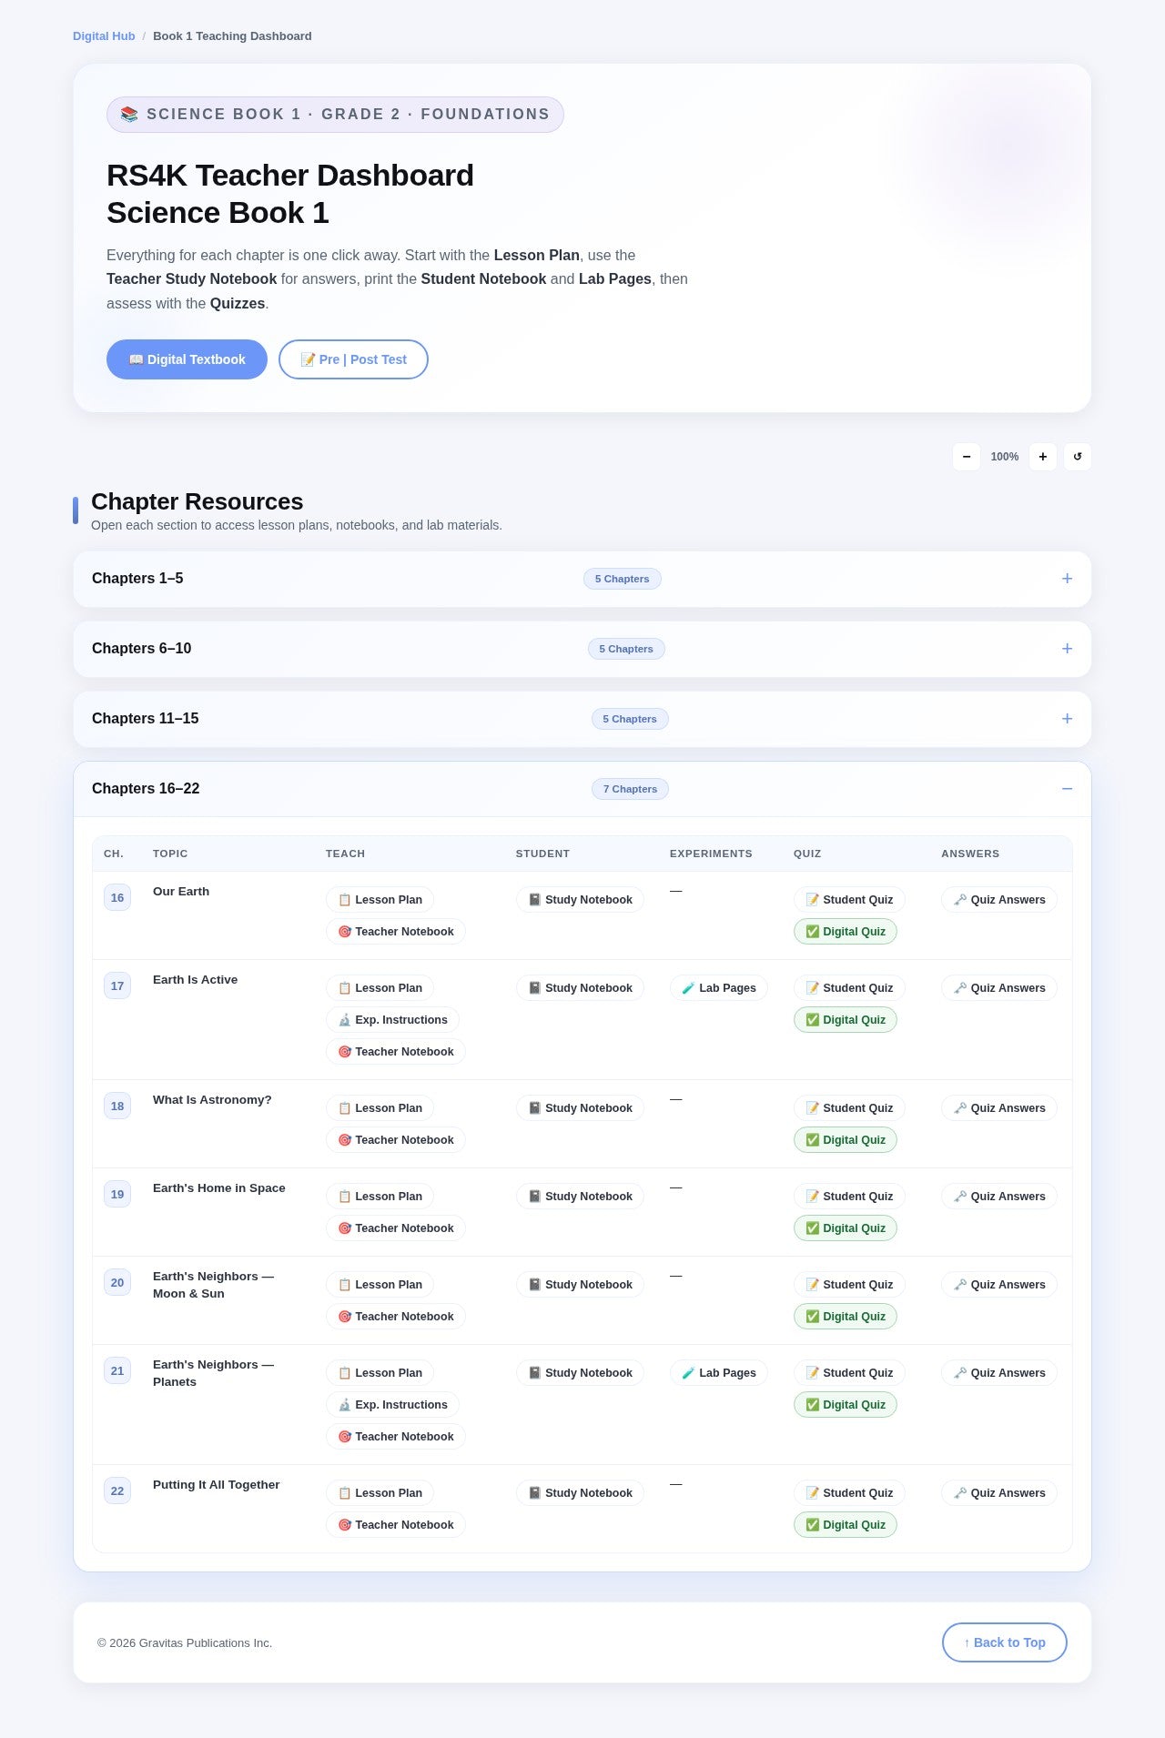
Task: Open Study Notebook for chapter 21
Action: [580, 1373]
